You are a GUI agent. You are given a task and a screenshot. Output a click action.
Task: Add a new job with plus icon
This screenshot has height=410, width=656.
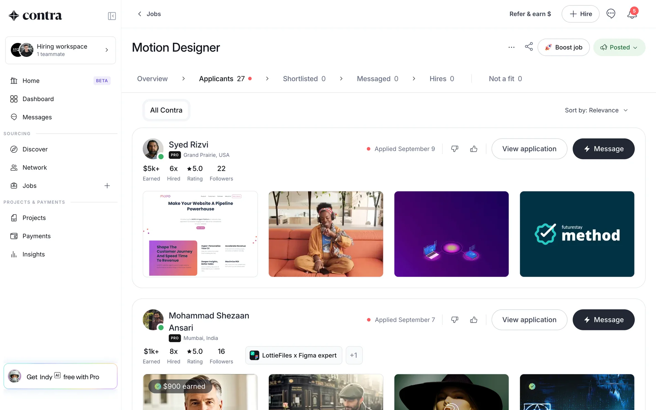[x=107, y=186]
